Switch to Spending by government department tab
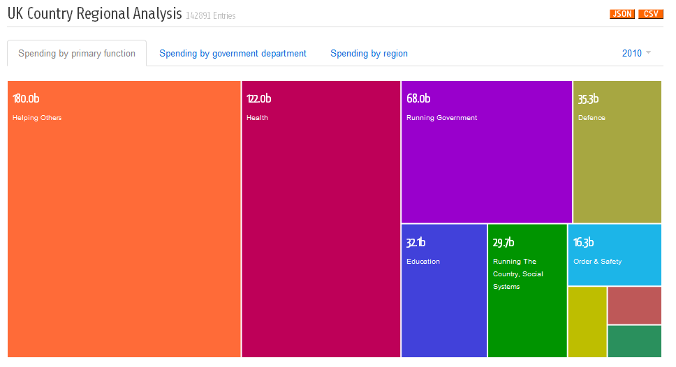 click(x=233, y=54)
